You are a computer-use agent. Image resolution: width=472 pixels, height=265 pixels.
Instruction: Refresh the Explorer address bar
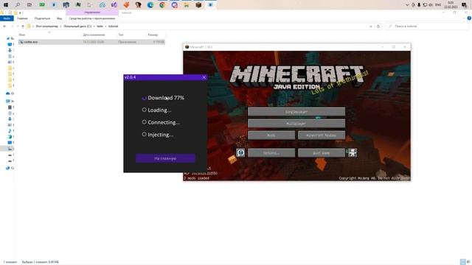pos(378,26)
